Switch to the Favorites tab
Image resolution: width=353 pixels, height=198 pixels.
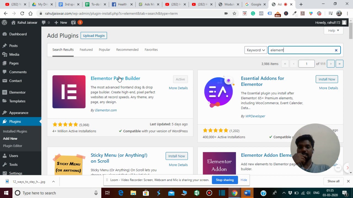click(x=151, y=50)
